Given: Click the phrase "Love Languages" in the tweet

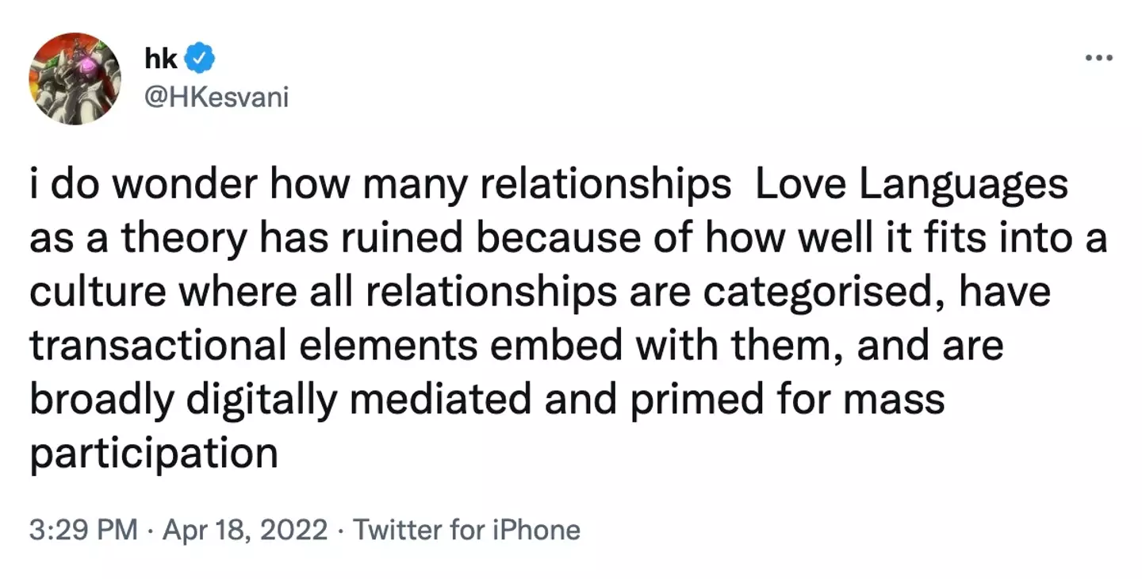Looking at the screenshot, I should click(x=911, y=186).
